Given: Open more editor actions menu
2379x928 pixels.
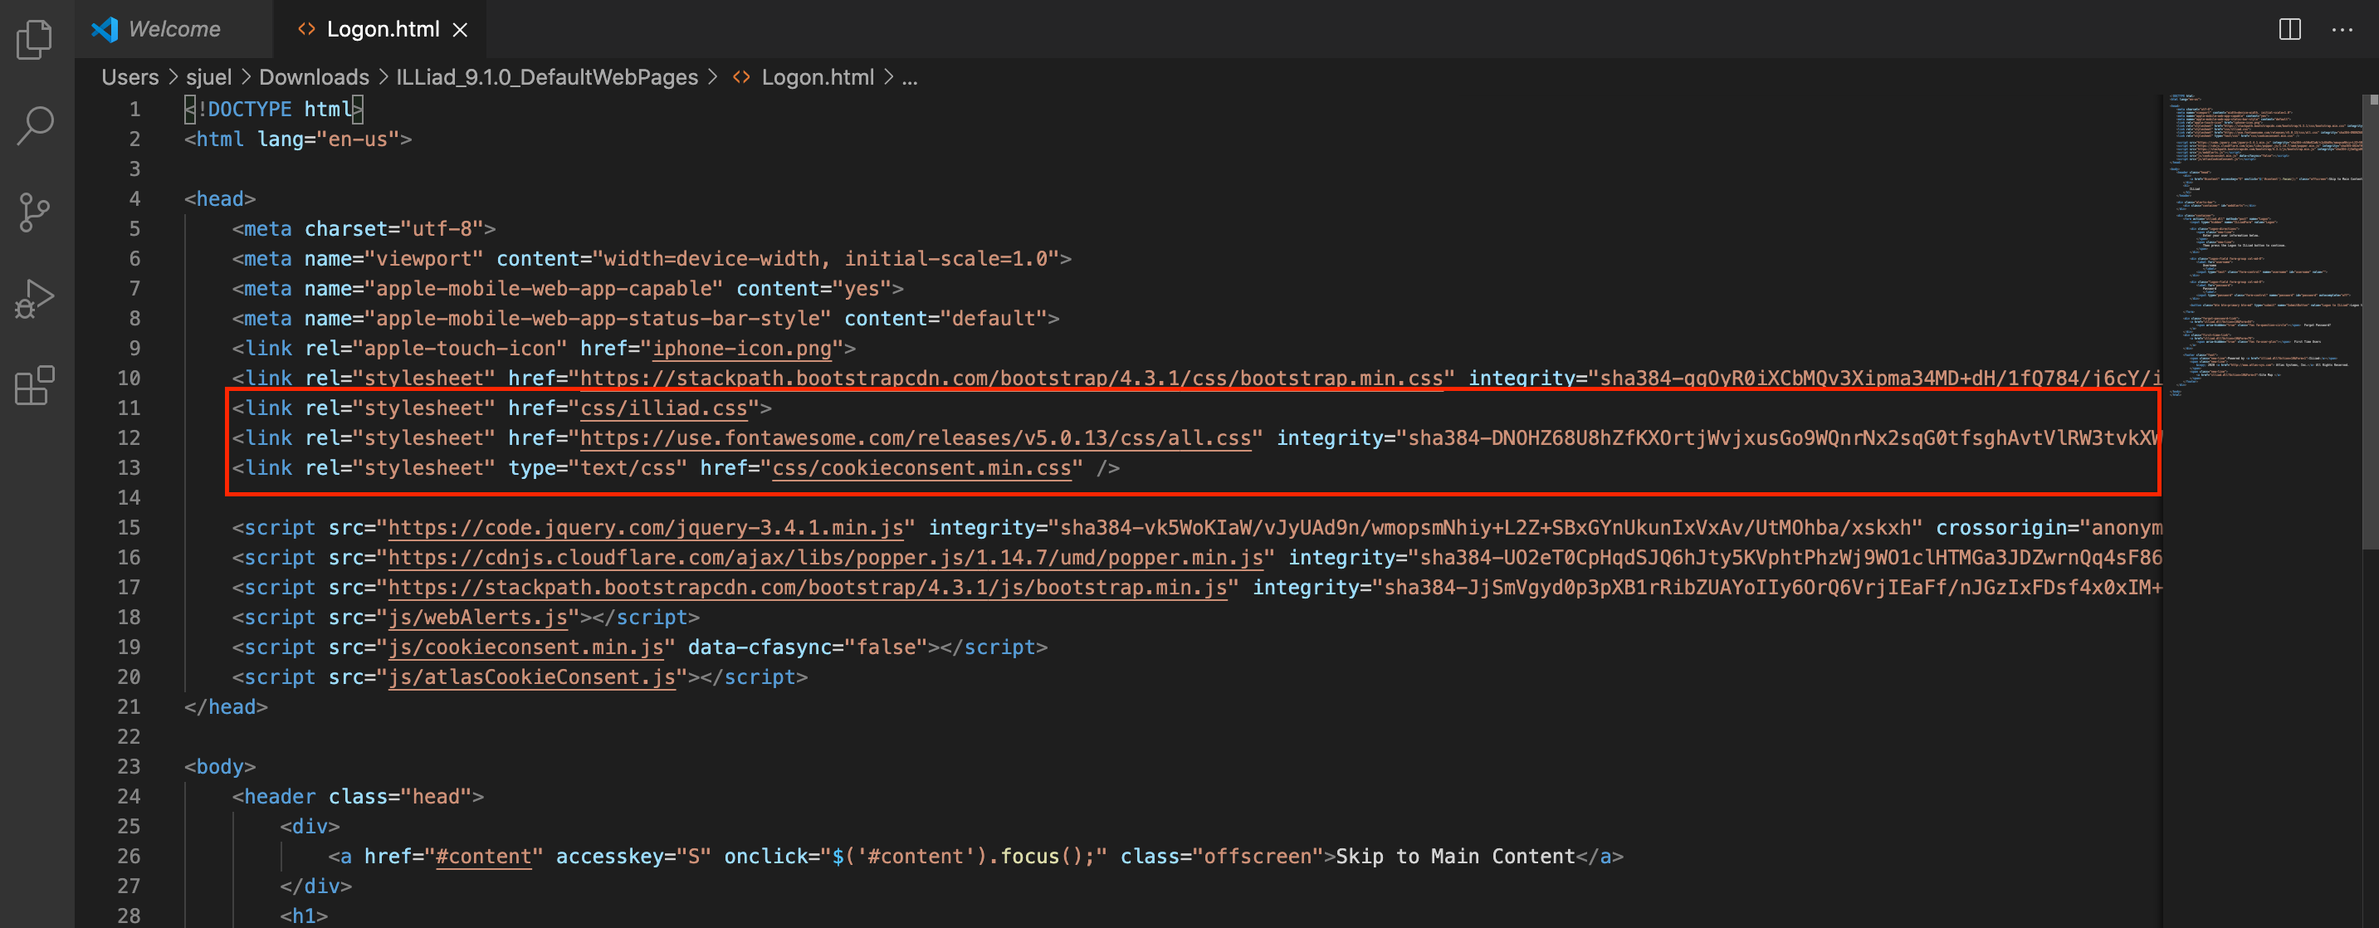Looking at the screenshot, I should click(x=2344, y=28).
